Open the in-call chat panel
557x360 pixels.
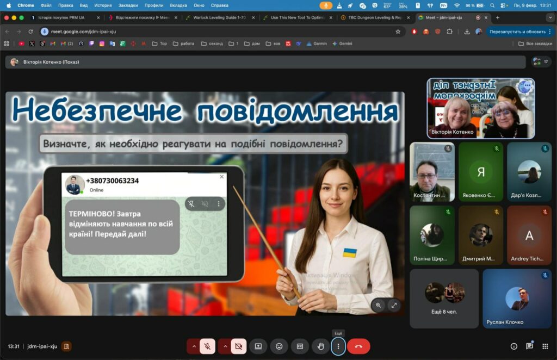pyautogui.click(x=529, y=346)
